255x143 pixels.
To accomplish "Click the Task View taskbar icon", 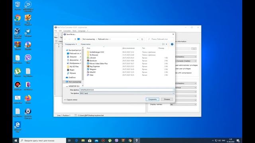I will (x=69, y=140).
